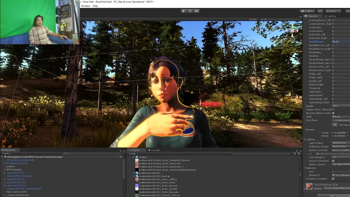Open the Cast Shadows dropdown

click(341, 157)
